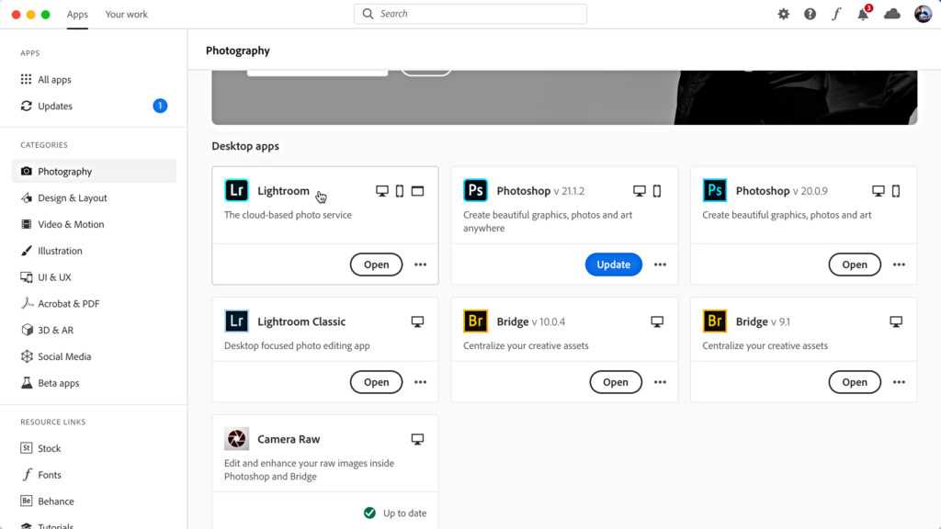Viewport: 941px width, 529px height.
Task: Click the Bridge v 10.0.4 Br icon
Action: click(x=475, y=321)
